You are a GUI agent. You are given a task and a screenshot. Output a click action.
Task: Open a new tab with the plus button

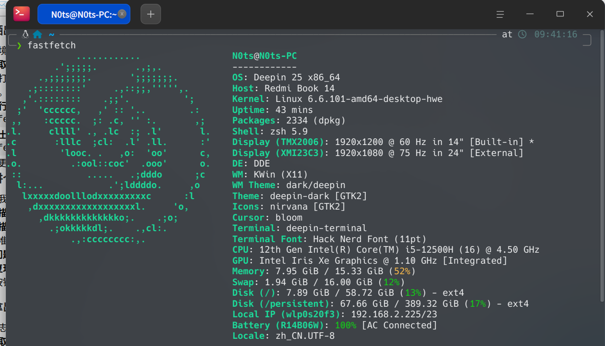(x=151, y=14)
